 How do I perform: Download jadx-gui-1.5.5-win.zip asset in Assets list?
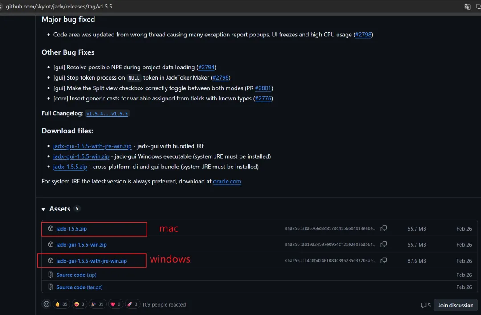tap(82, 245)
